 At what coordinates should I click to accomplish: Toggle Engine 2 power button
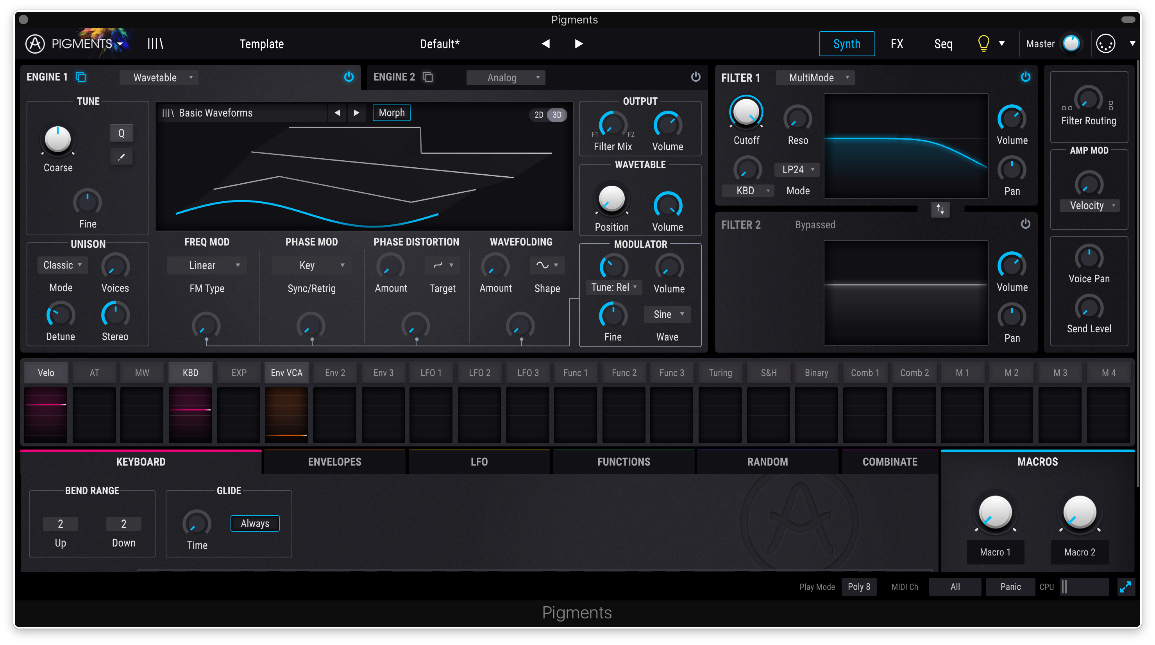(696, 77)
